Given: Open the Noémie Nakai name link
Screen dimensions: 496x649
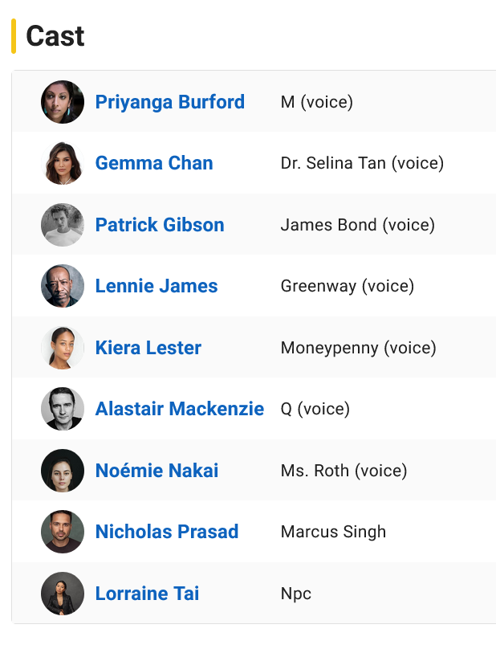Looking at the screenshot, I should tap(157, 471).
